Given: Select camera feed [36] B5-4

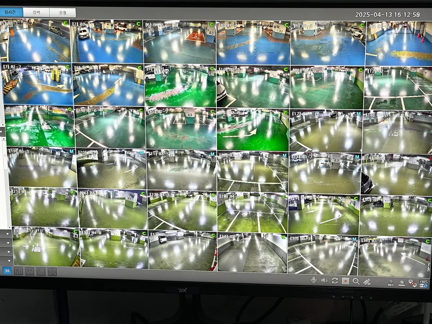Looking at the screenshot, I should (395, 256).
